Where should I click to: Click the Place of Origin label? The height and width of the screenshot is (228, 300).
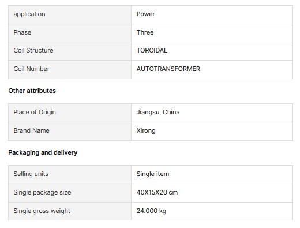click(x=35, y=112)
